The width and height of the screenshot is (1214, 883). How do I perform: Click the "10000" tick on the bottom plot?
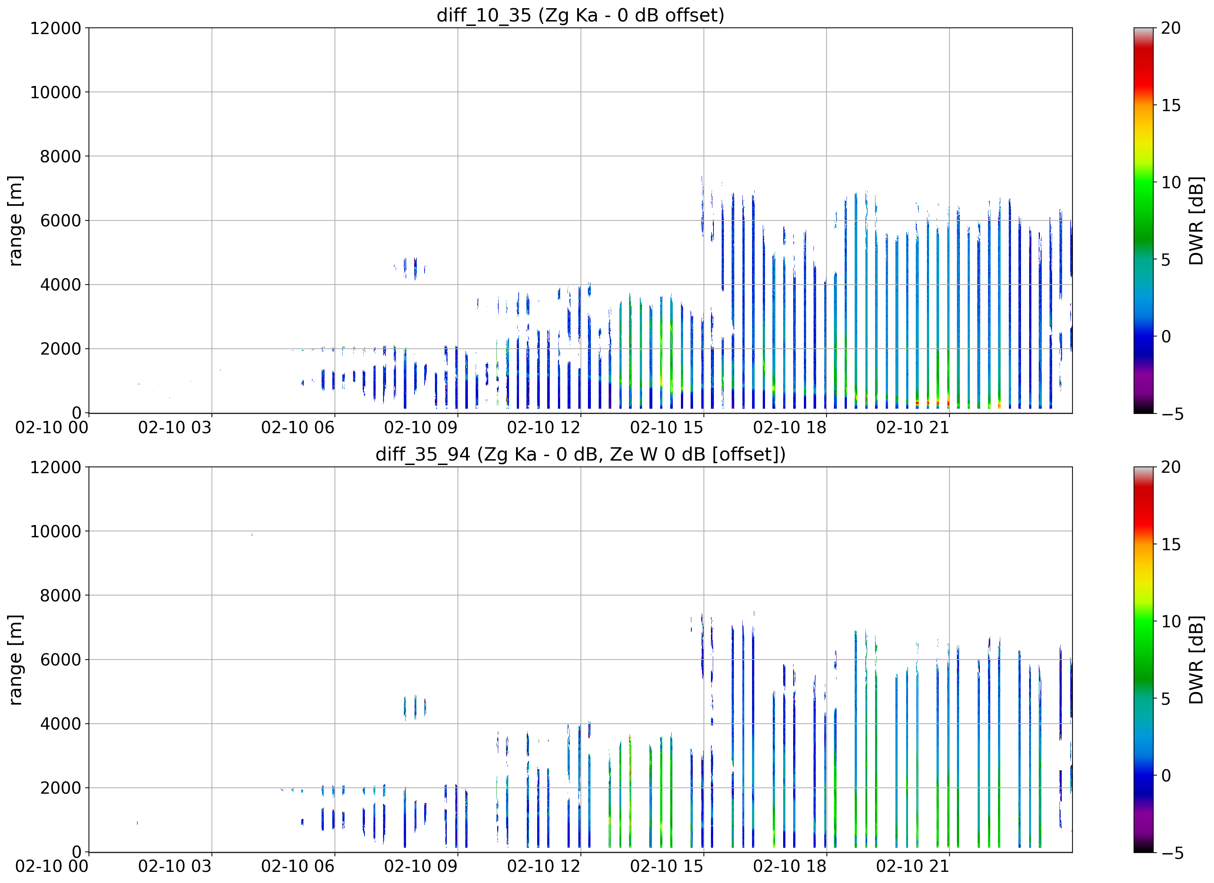coord(55,531)
